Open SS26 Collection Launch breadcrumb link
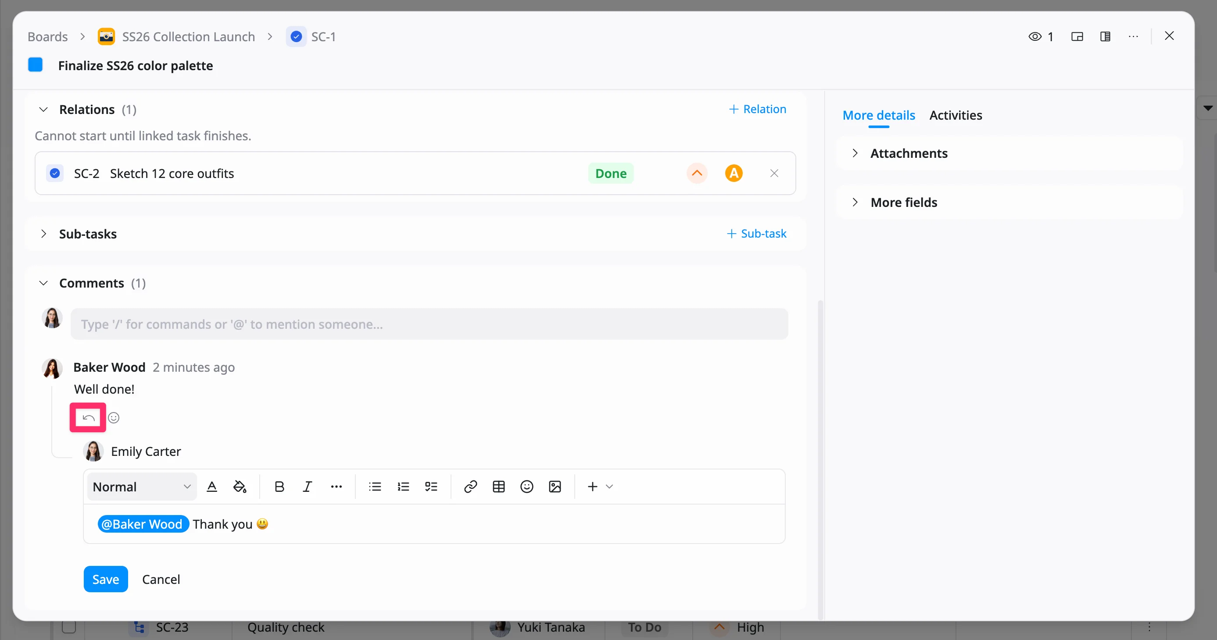Image resolution: width=1217 pixels, height=640 pixels. click(189, 36)
